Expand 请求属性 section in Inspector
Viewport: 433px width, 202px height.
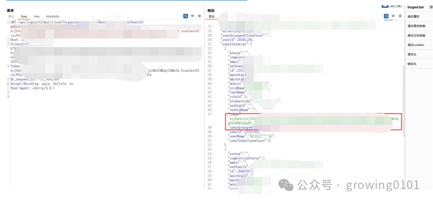pyautogui.click(x=413, y=16)
